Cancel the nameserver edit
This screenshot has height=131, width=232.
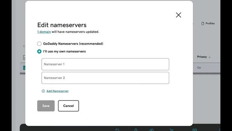pyautogui.click(x=69, y=106)
